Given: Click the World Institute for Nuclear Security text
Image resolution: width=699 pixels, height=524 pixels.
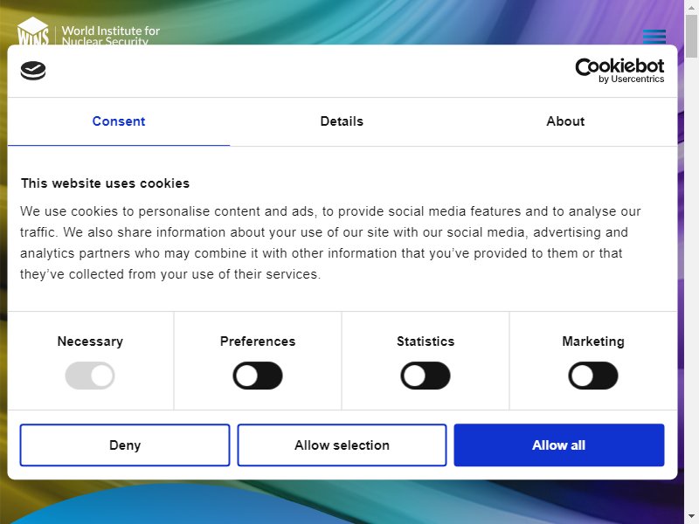Looking at the screenshot, I should (x=111, y=35).
